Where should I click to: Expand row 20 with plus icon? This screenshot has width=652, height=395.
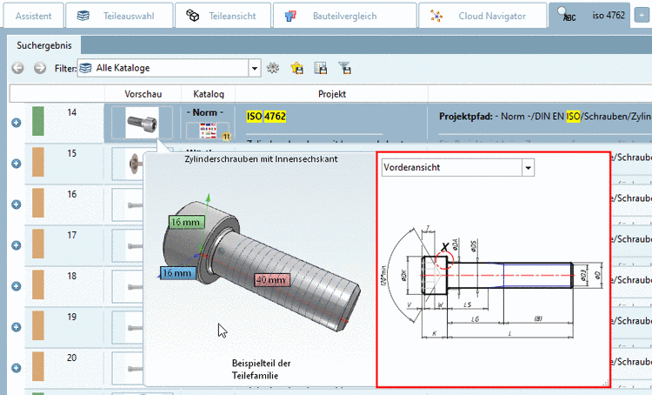click(17, 368)
